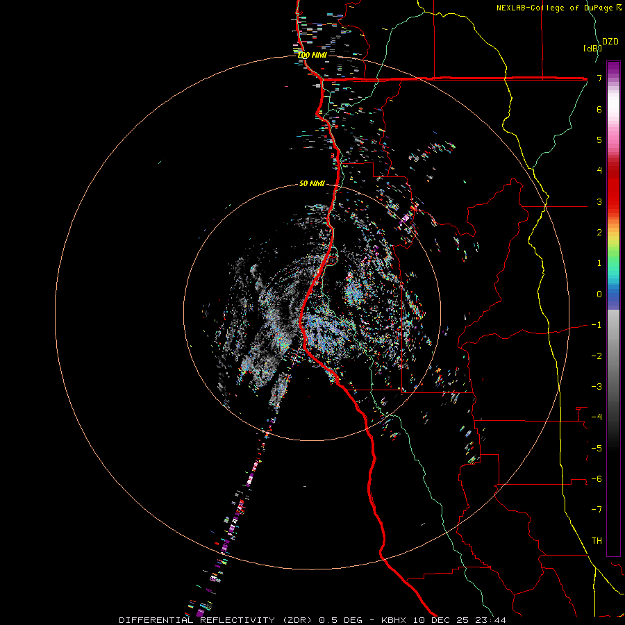Click the -6 value on the scale
The image size is (625, 625).
click(x=597, y=479)
